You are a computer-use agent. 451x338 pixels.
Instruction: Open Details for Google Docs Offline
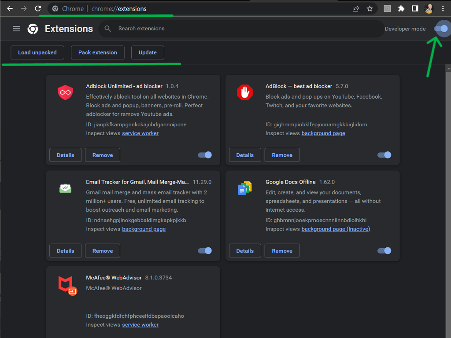click(245, 250)
